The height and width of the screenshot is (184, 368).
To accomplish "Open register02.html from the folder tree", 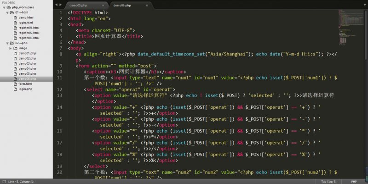I will pos(29,33).
